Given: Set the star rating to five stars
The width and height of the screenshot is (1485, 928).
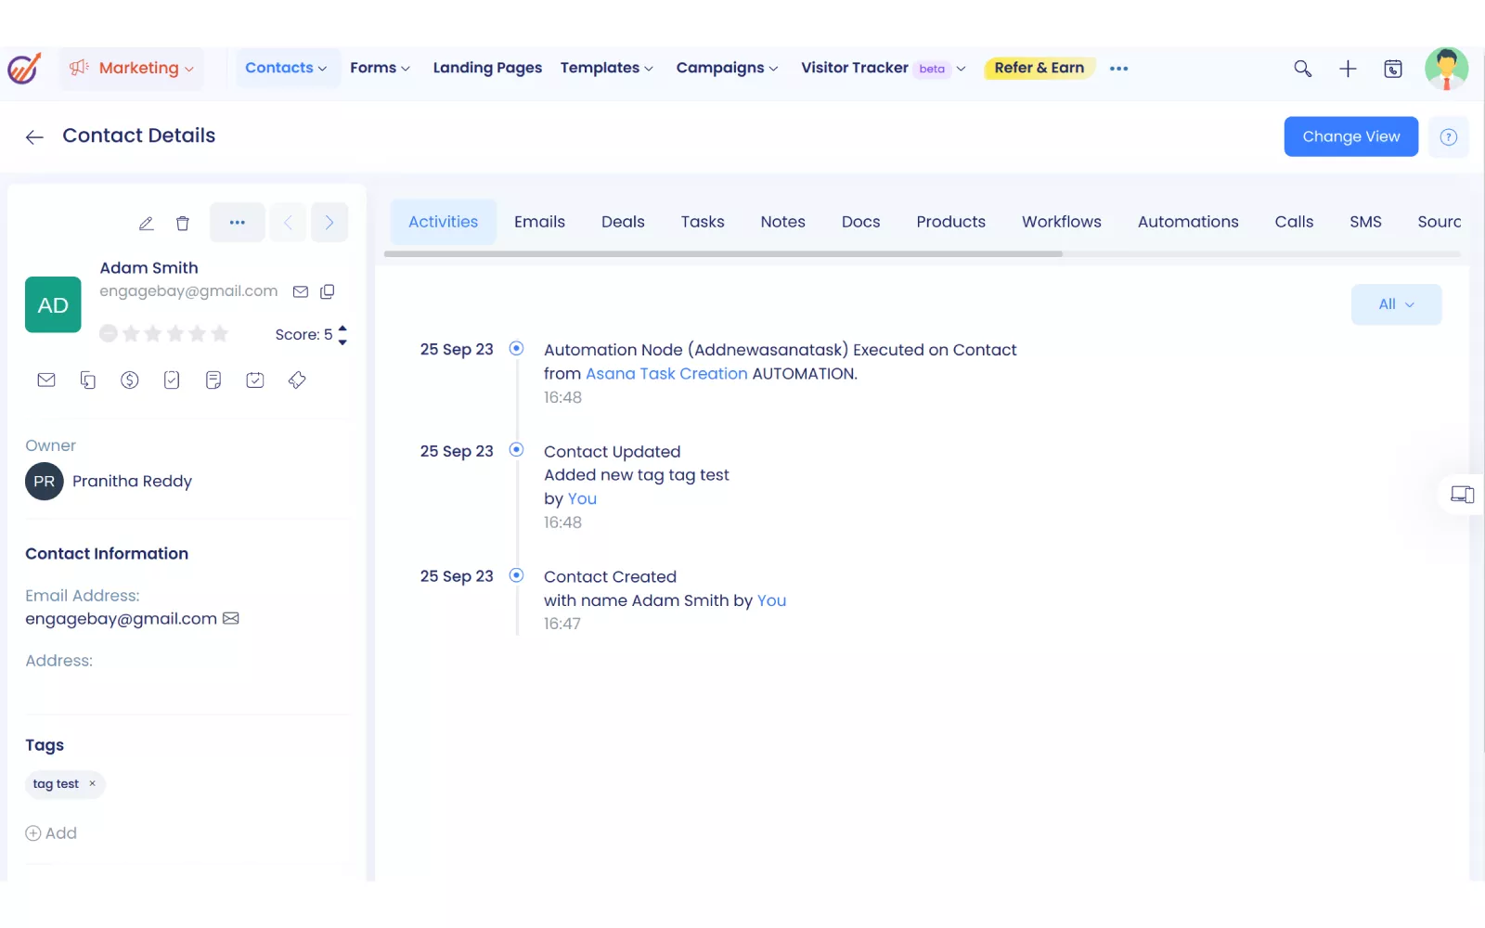Looking at the screenshot, I should tap(220, 334).
